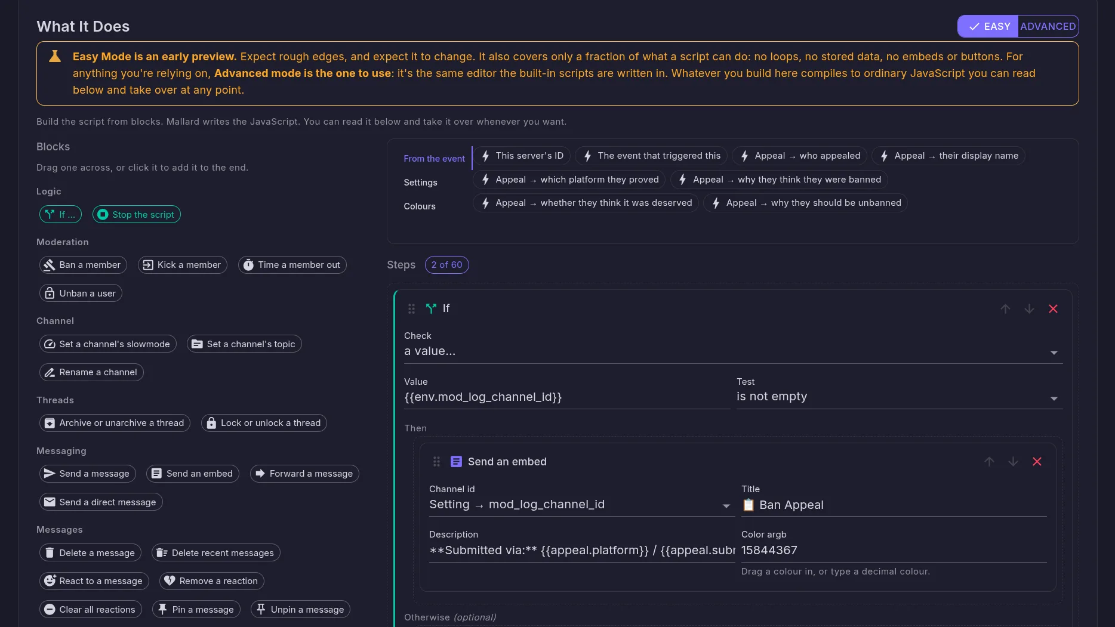Open the Colours tab
The image size is (1115, 627).
point(420,206)
